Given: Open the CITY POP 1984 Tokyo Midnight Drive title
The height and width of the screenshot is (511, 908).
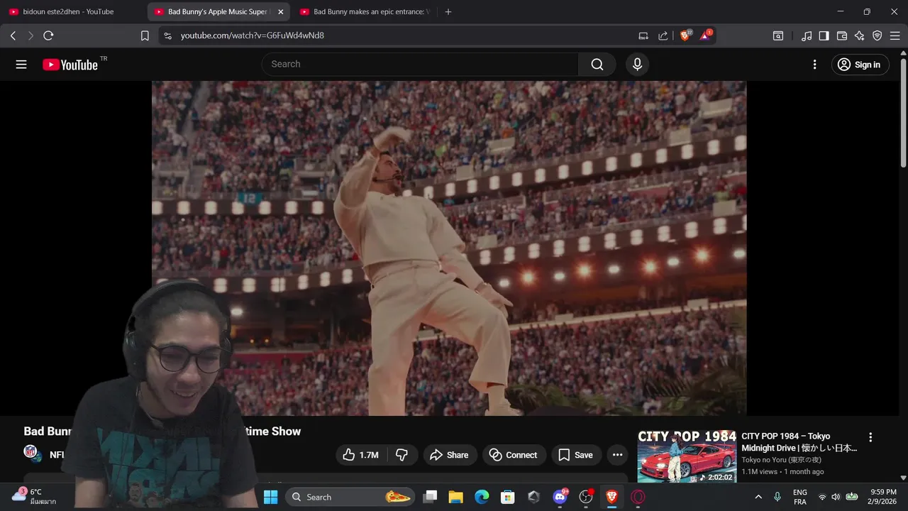Looking at the screenshot, I should pos(799,442).
